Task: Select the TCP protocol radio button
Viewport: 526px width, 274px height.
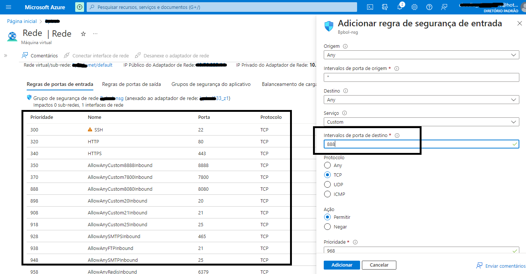Action: [327, 175]
